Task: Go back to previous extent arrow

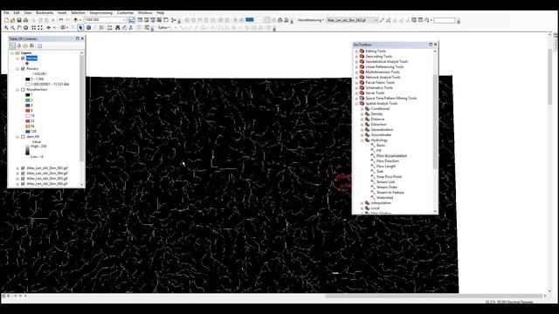Action: click(x=49, y=28)
